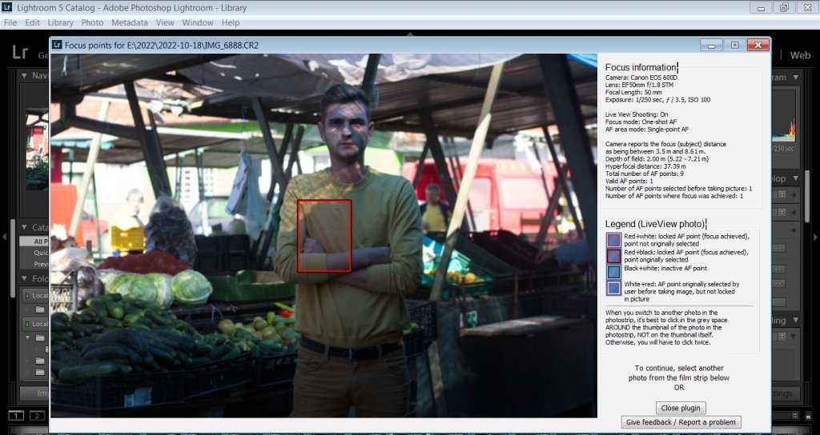Click the Red+black locked AF point legend icon
This screenshot has height=435, width=820.
[613, 256]
